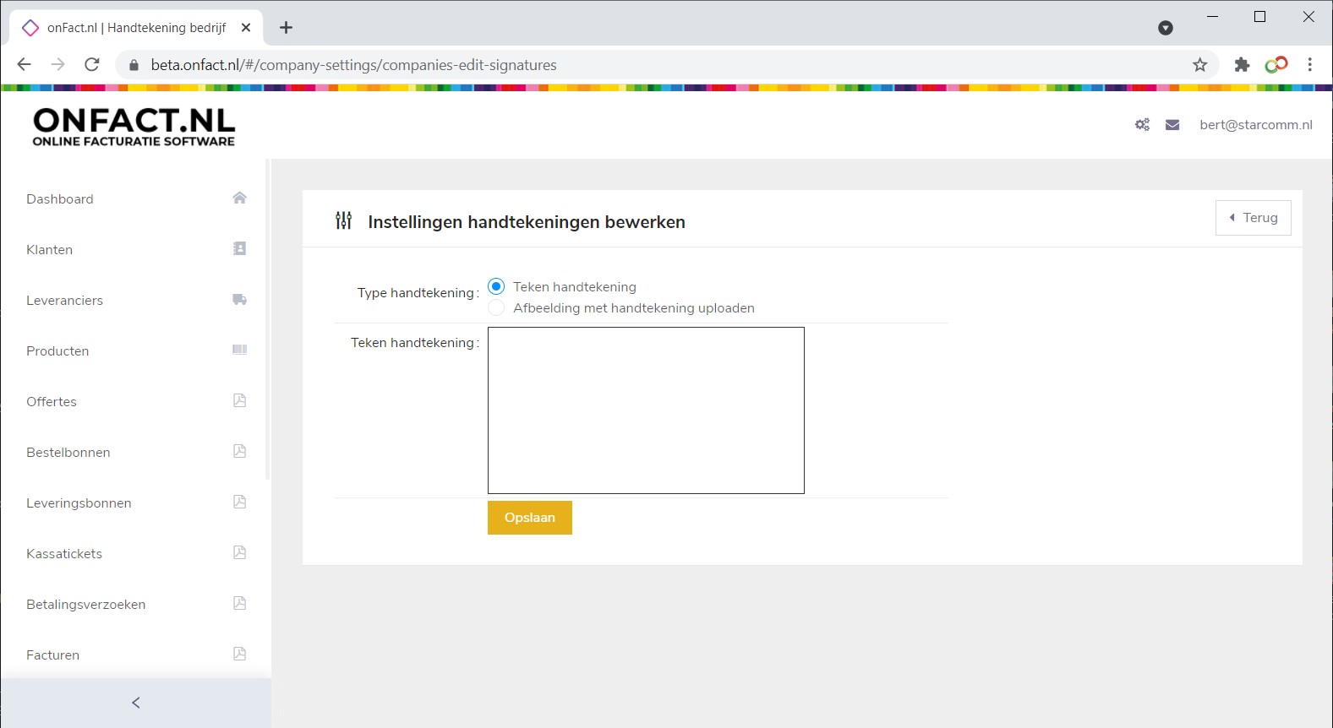Open the settings gears icon in header

point(1142,125)
